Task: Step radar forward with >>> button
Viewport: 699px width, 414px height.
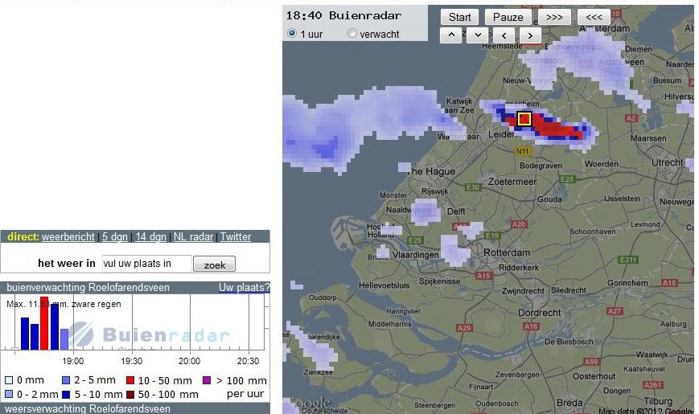Action: [x=554, y=17]
